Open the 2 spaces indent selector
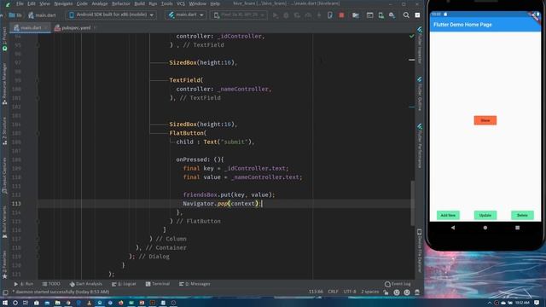 pyautogui.click(x=369, y=292)
